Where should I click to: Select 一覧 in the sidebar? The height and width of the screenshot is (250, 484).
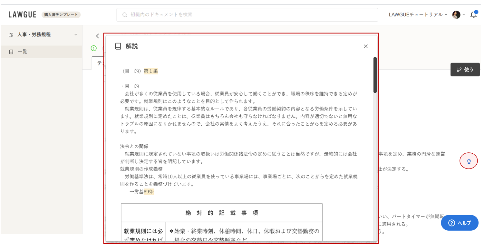tap(23, 52)
